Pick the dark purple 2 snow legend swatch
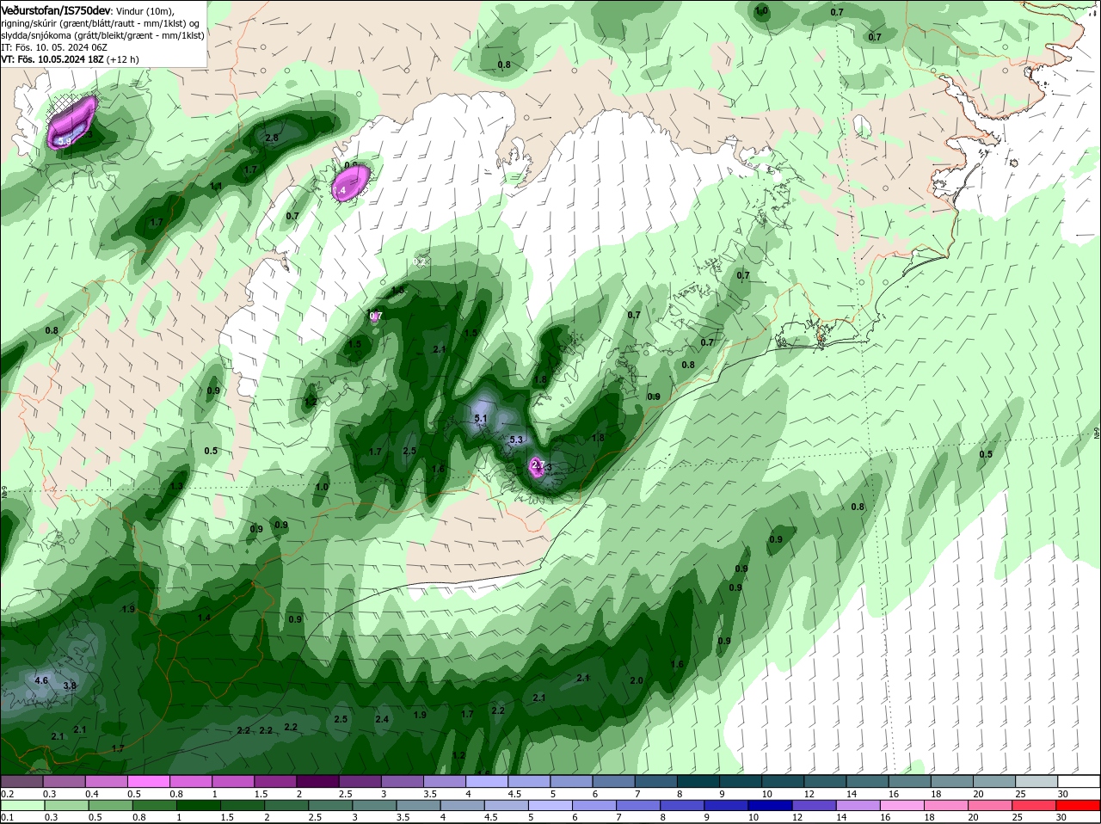This screenshot has height=824, width=1101. tap(317, 781)
